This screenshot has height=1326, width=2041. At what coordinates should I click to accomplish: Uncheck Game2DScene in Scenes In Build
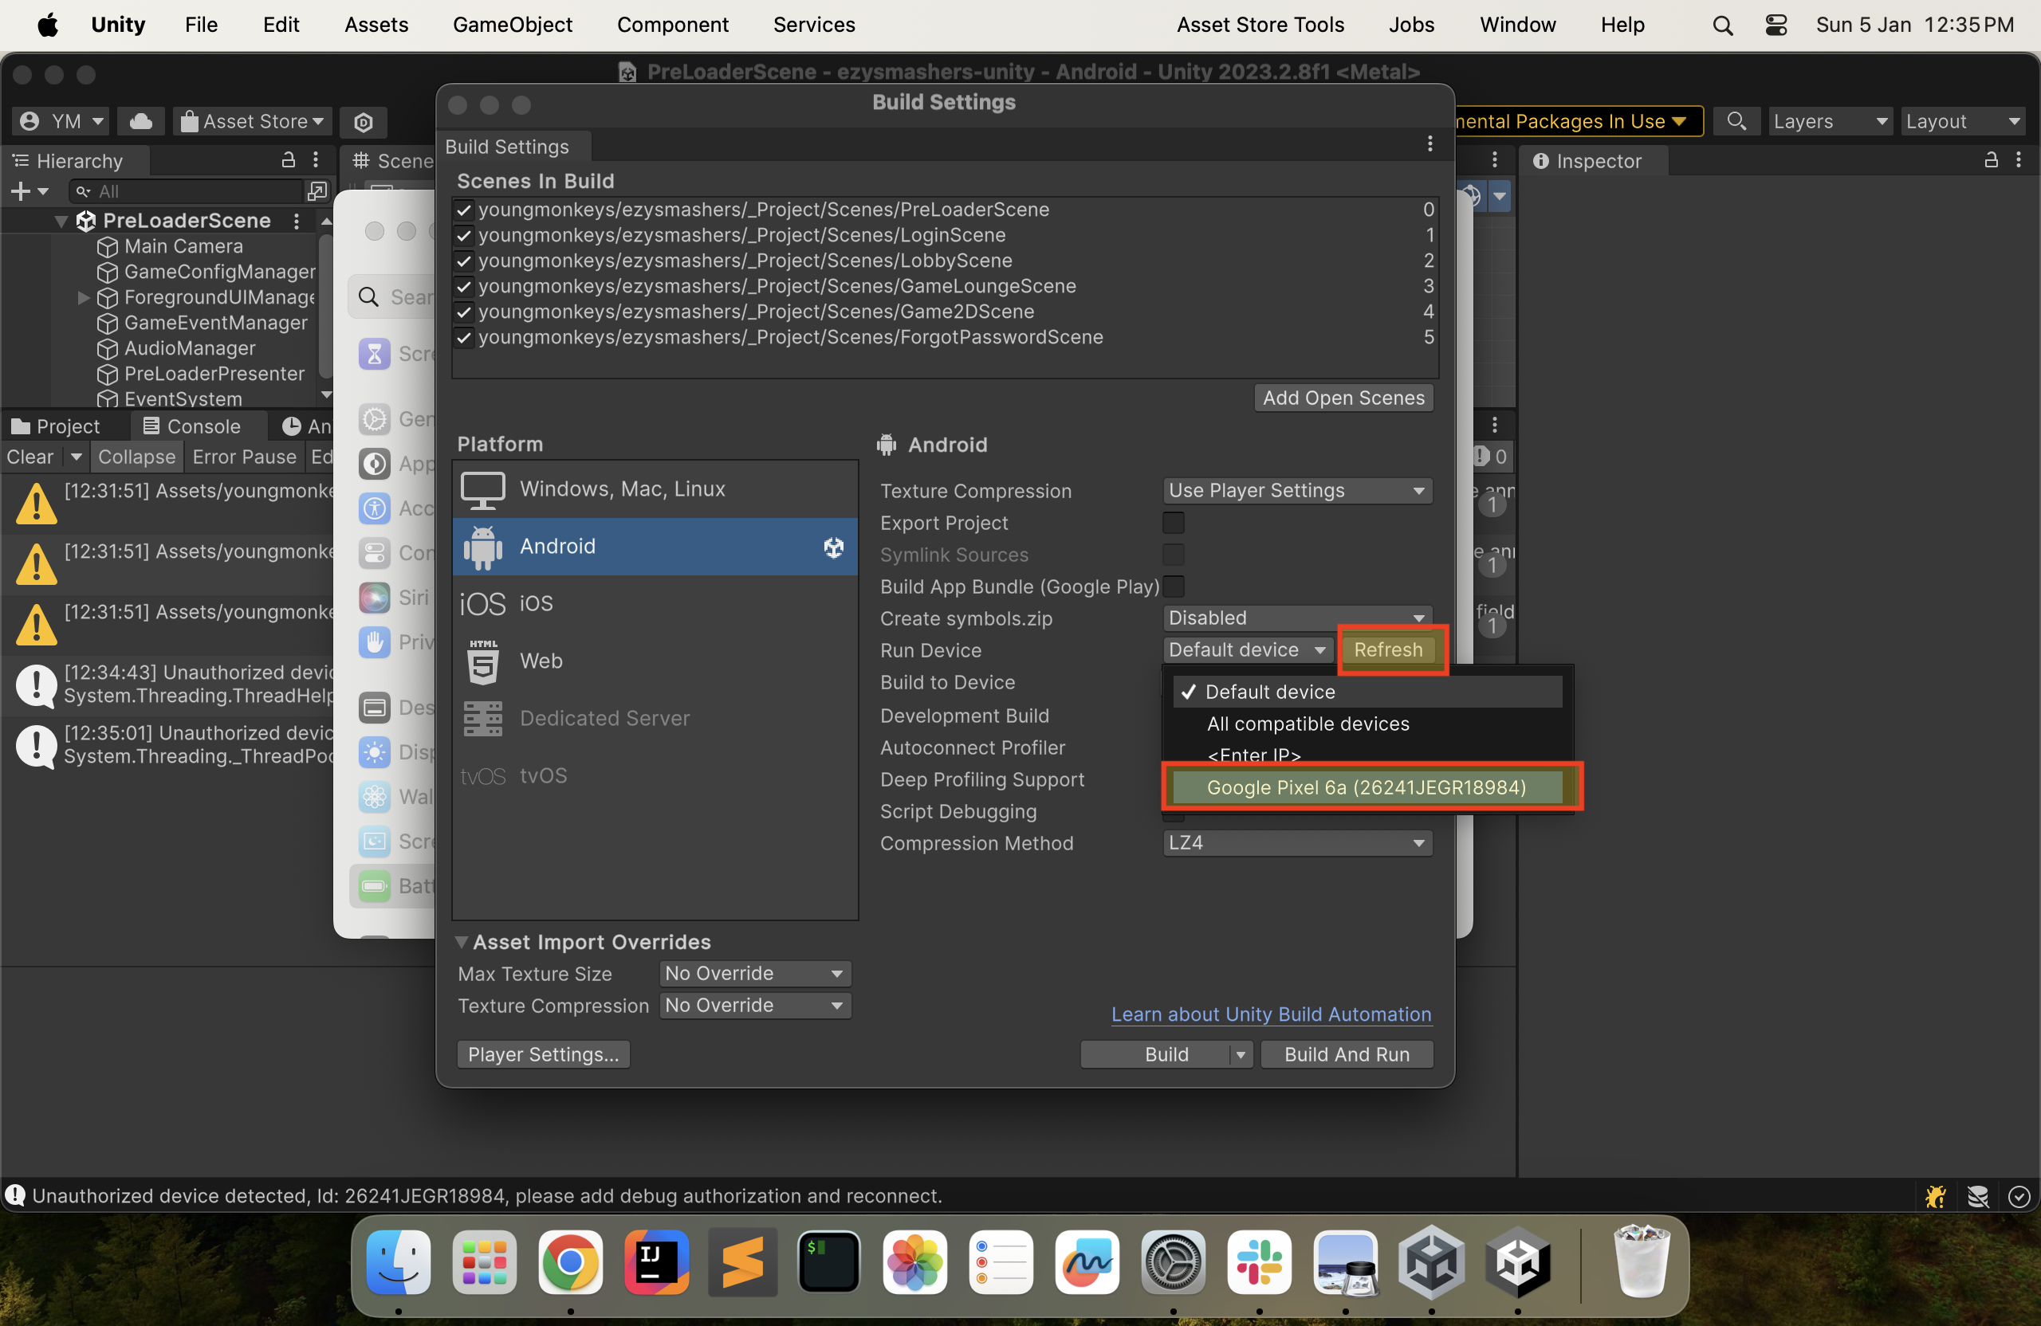[x=464, y=312]
